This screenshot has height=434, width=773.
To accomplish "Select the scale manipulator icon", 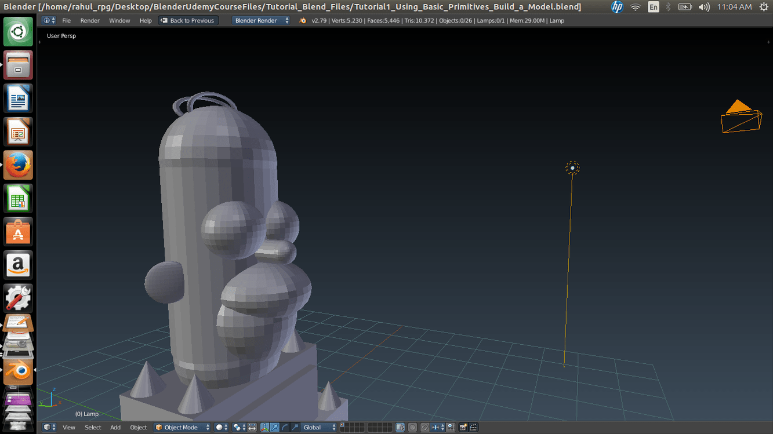I will point(294,427).
